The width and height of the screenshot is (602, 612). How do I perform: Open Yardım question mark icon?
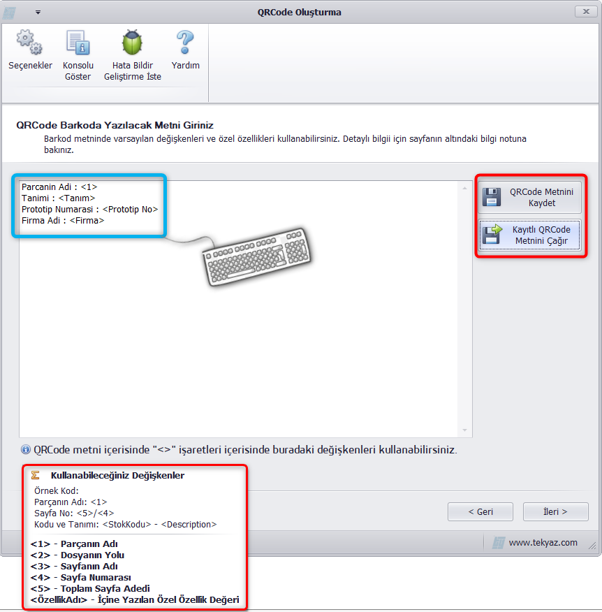coord(185,42)
